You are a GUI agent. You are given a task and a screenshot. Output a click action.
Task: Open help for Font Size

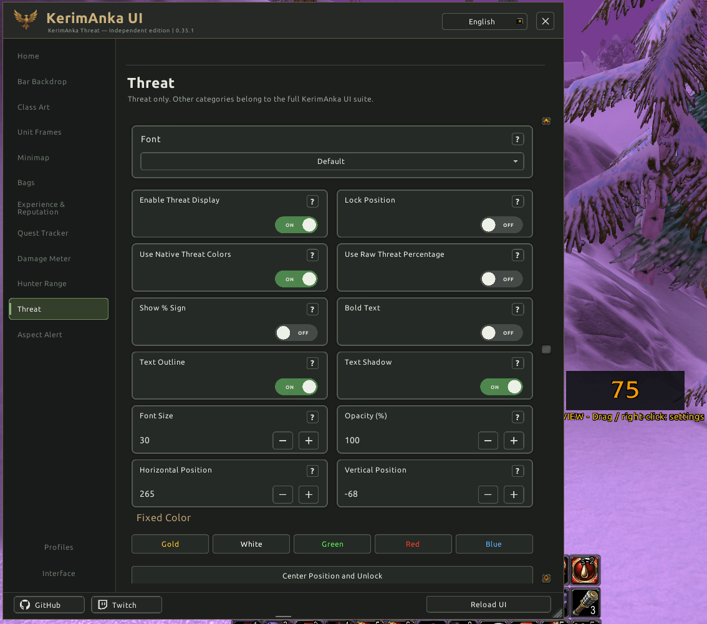click(312, 417)
